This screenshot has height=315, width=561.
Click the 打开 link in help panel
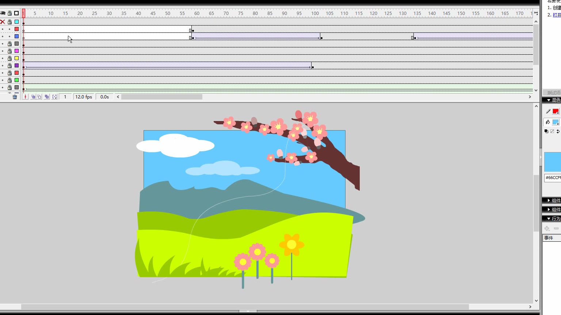coord(557,15)
